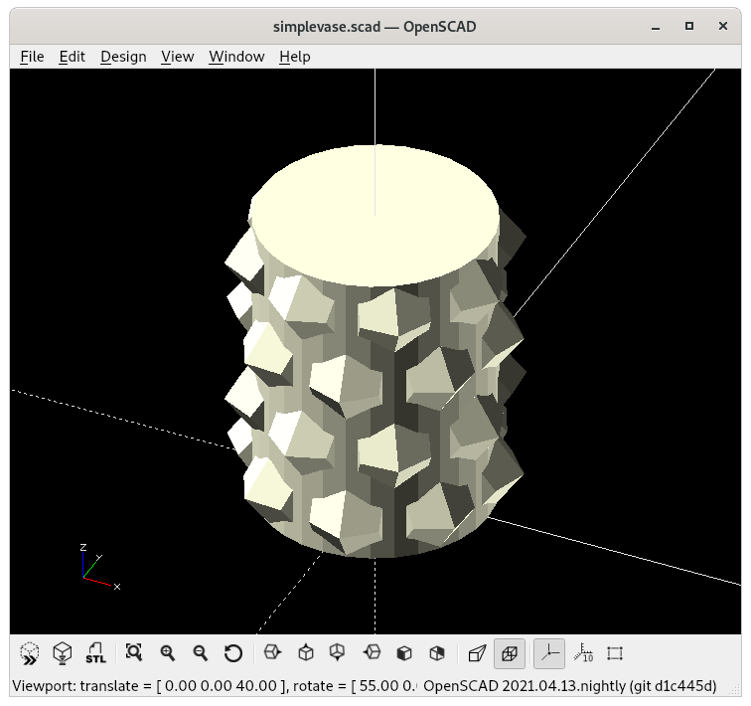
Task: Toggle the Show Axes button
Action: pos(549,653)
